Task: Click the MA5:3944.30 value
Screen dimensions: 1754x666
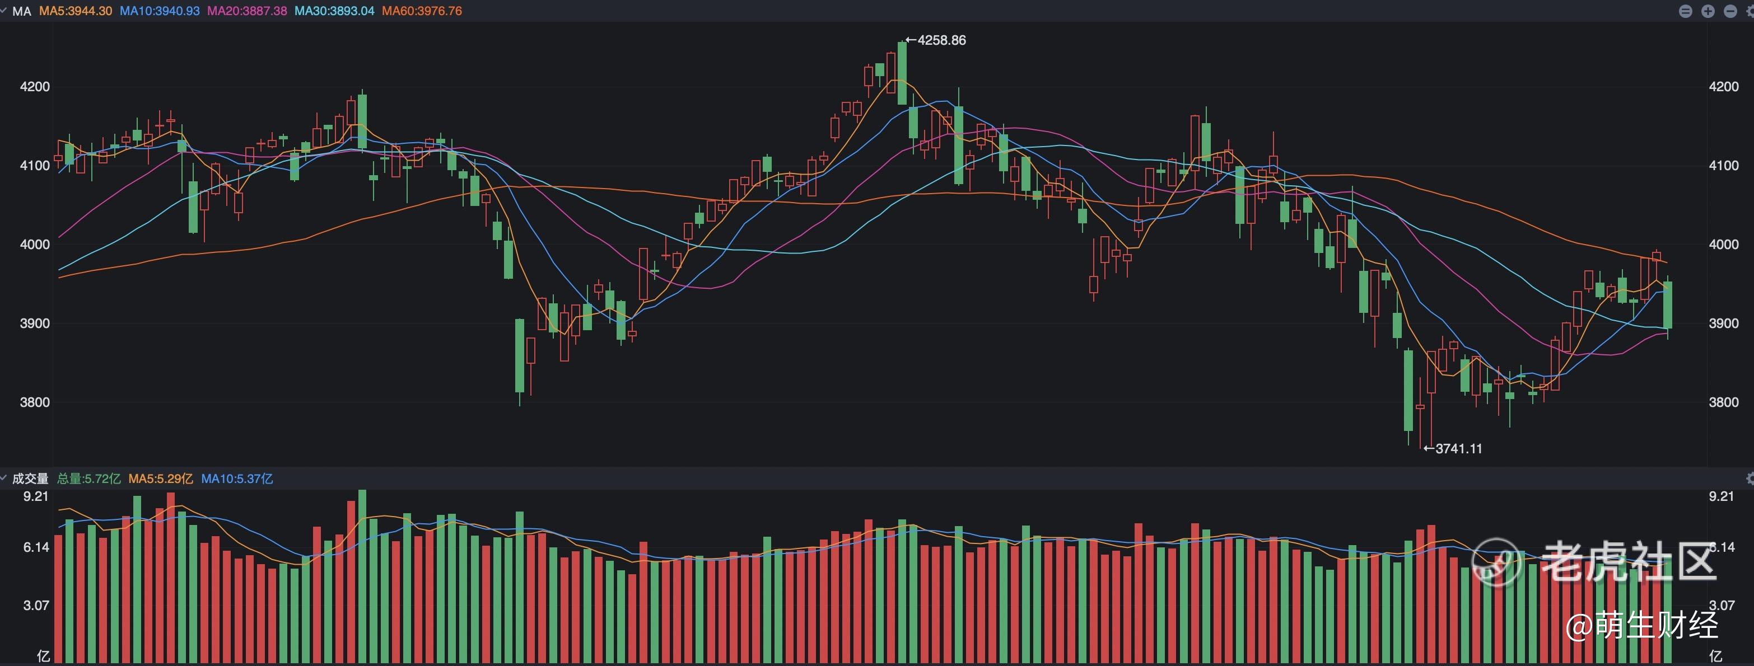Action: (76, 11)
